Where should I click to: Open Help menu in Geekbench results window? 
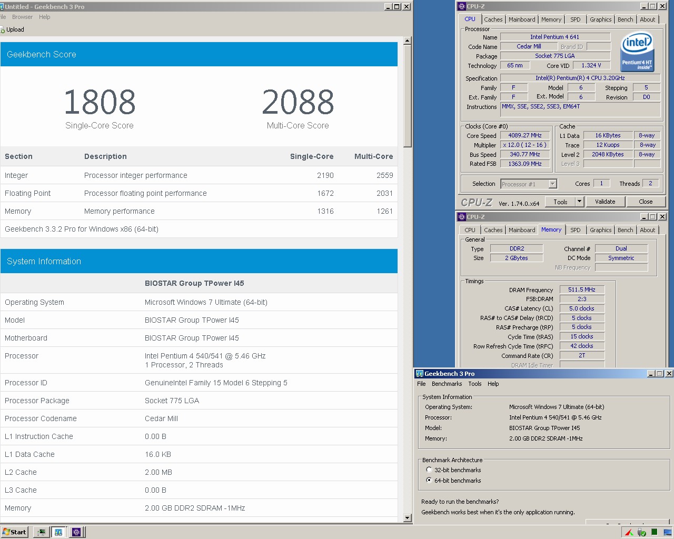pyautogui.click(x=45, y=17)
